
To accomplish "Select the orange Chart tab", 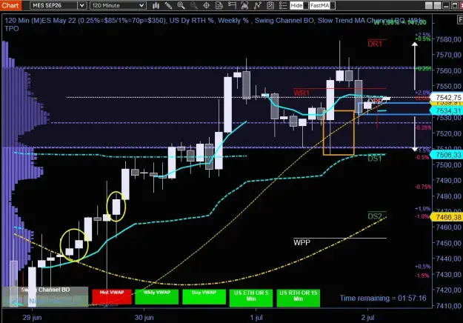I will (x=10, y=5).
